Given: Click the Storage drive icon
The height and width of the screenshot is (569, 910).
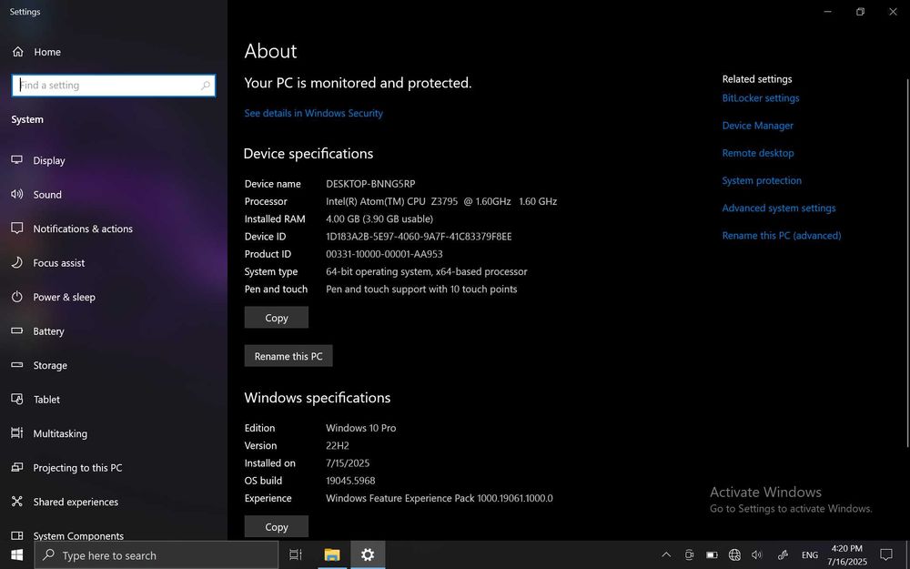Looking at the screenshot, I should (x=16, y=365).
